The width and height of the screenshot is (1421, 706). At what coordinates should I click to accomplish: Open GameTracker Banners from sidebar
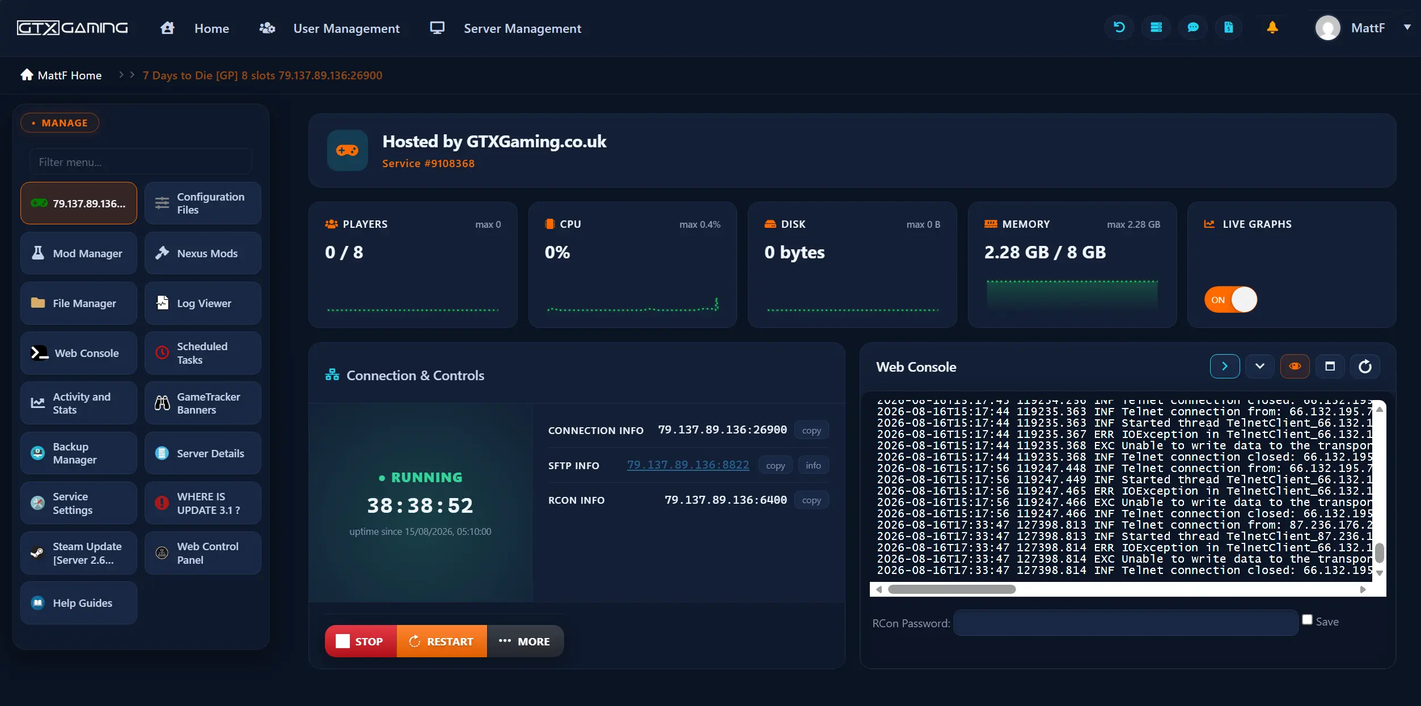[203, 403]
